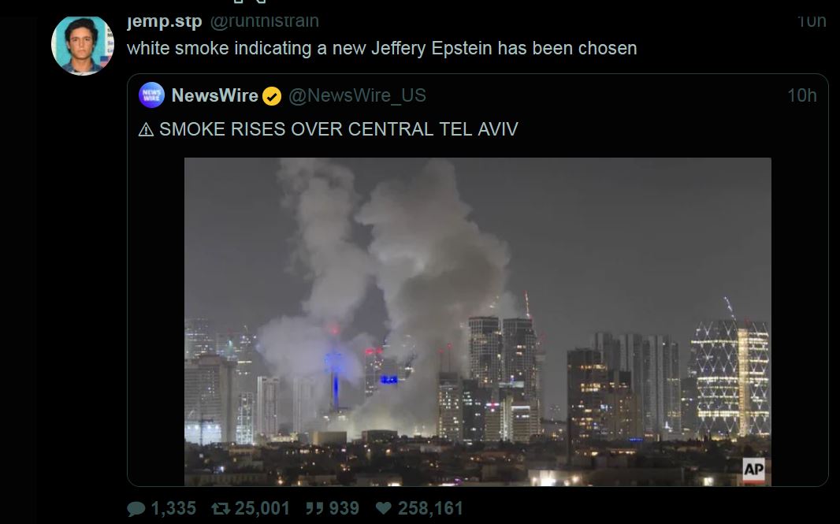Click the quote marks icon
The width and height of the screenshot is (840, 524).
(x=314, y=508)
